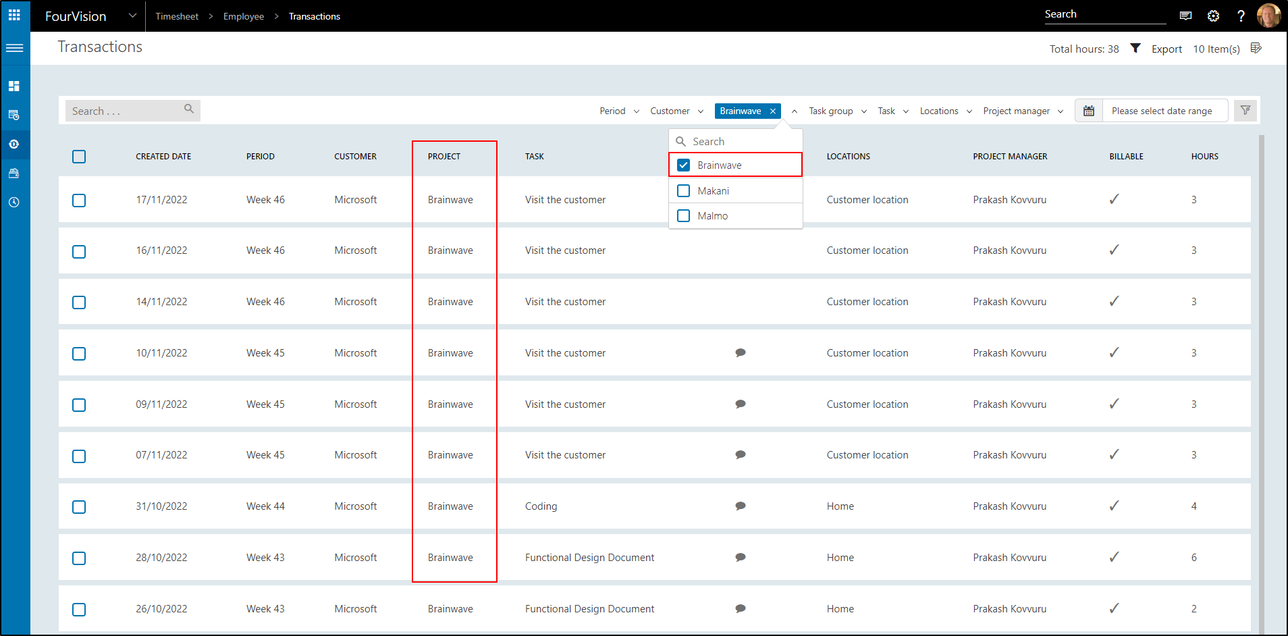Open the clock history sidebar icon
Image resolution: width=1288 pixels, height=636 pixels.
pos(14,202)
